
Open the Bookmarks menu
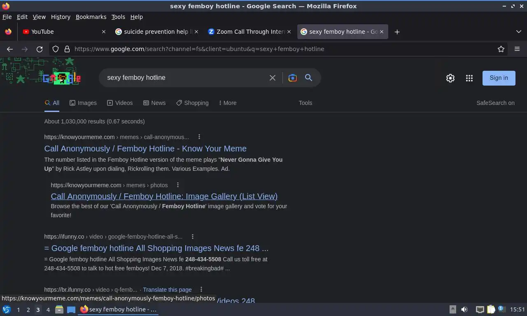(91, 17)
